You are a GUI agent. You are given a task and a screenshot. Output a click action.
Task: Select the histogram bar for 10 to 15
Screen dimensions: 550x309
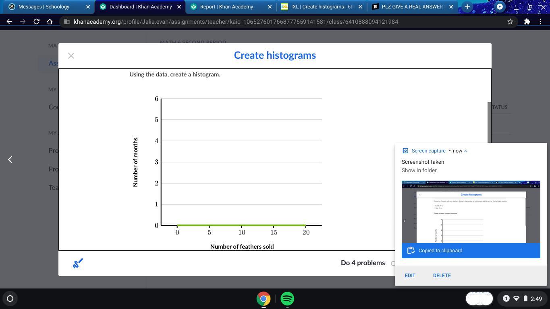pos(257,225)
